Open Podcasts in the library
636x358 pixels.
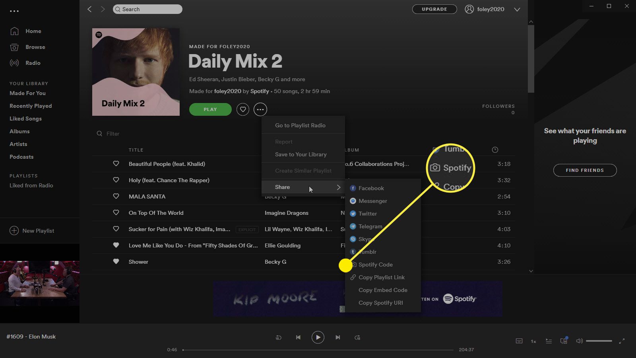(x=21, y=157)
